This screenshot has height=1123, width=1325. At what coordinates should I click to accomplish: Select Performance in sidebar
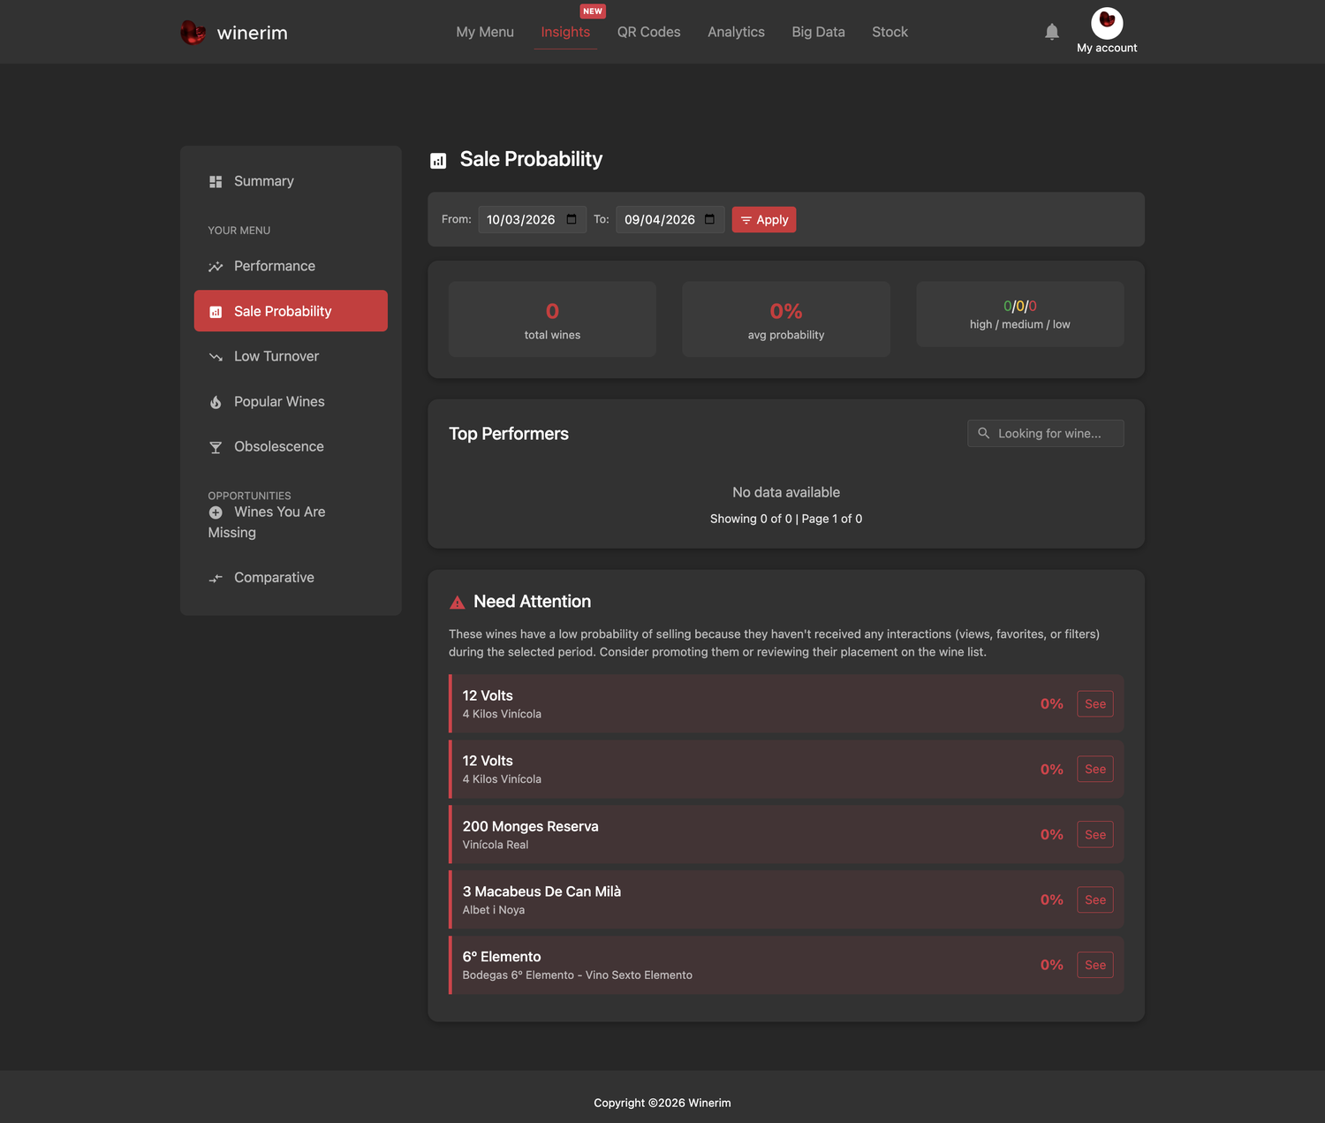click(x=291, y=266)
